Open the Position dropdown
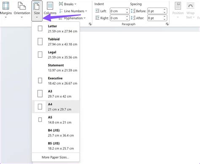200x164 pixels. (x=178, y=10)
